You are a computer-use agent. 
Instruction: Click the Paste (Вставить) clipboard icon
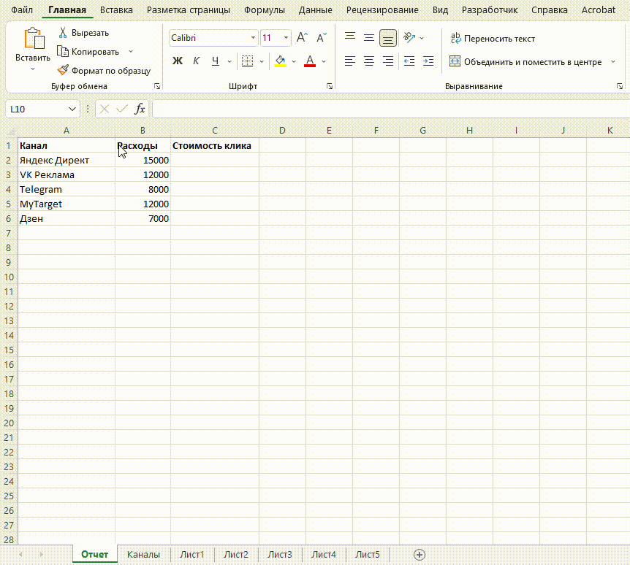pos(33,39)
